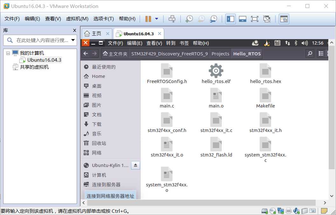Select the hello_rtos.hex file
Image resolution: width=336 pixels, height=215 pixels.
tap(265, 74)
